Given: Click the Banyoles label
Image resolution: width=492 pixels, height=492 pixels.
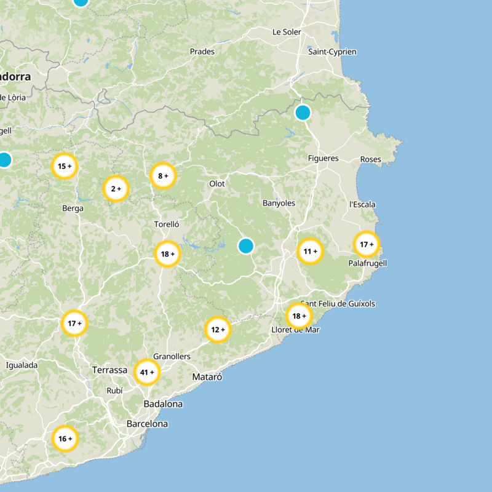Looking at the screenshot, I should pos(279,203).
